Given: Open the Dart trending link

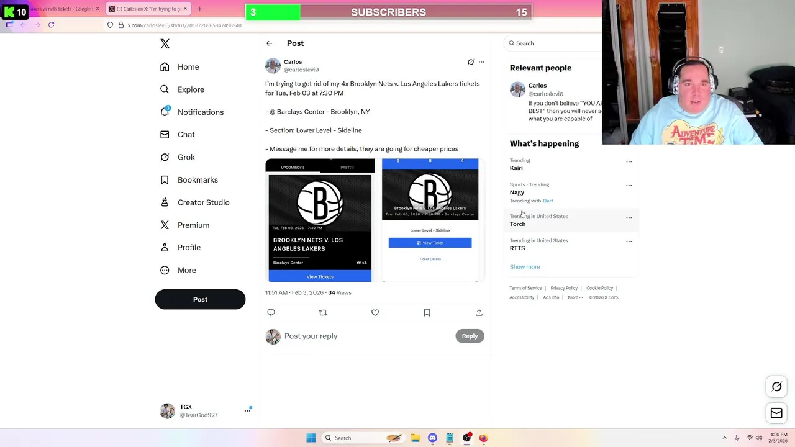Looking at the screenshot, I should click(548, 201).
